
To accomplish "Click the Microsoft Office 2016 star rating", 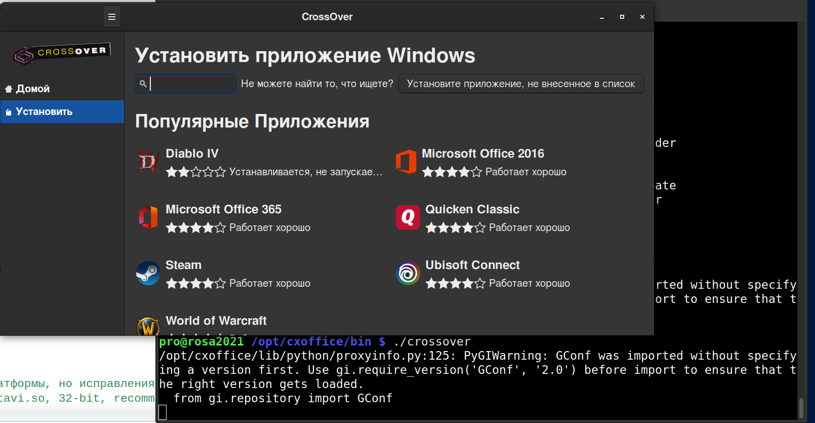I will (x=452, y=172).
